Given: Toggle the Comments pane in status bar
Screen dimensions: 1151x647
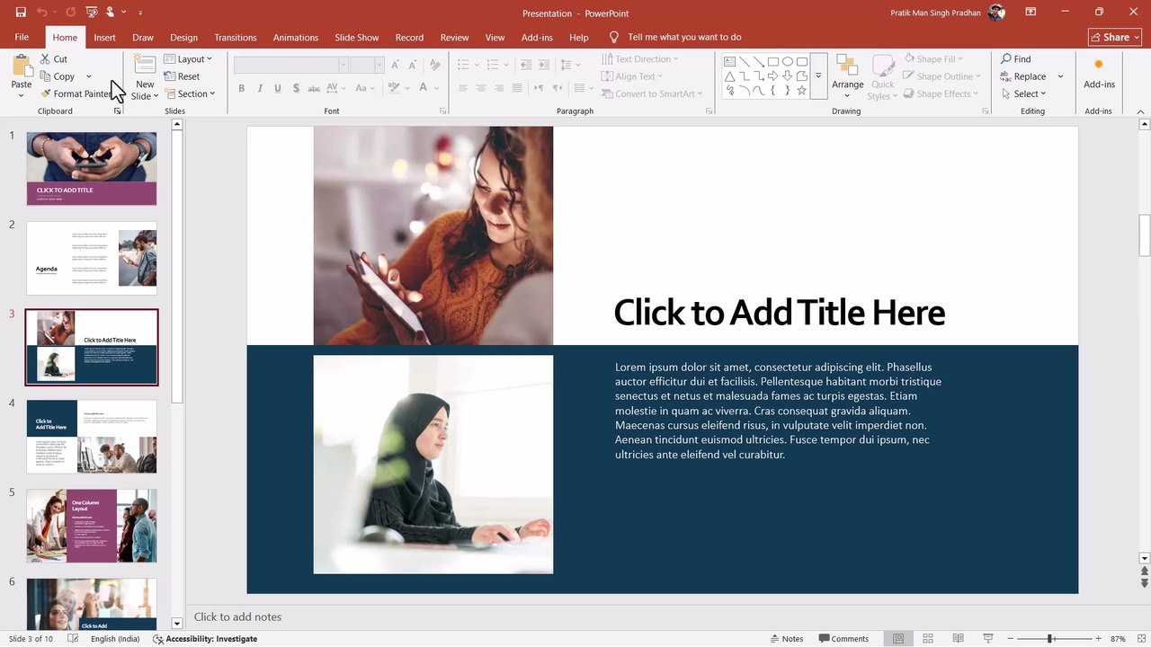Looking at the screenshot, I should (x=843, y=639).
